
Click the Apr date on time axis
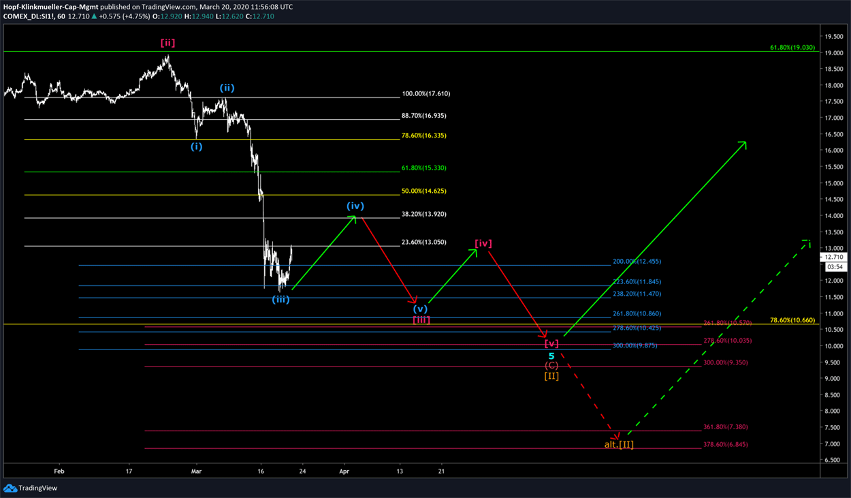click(x=344, y=471)
